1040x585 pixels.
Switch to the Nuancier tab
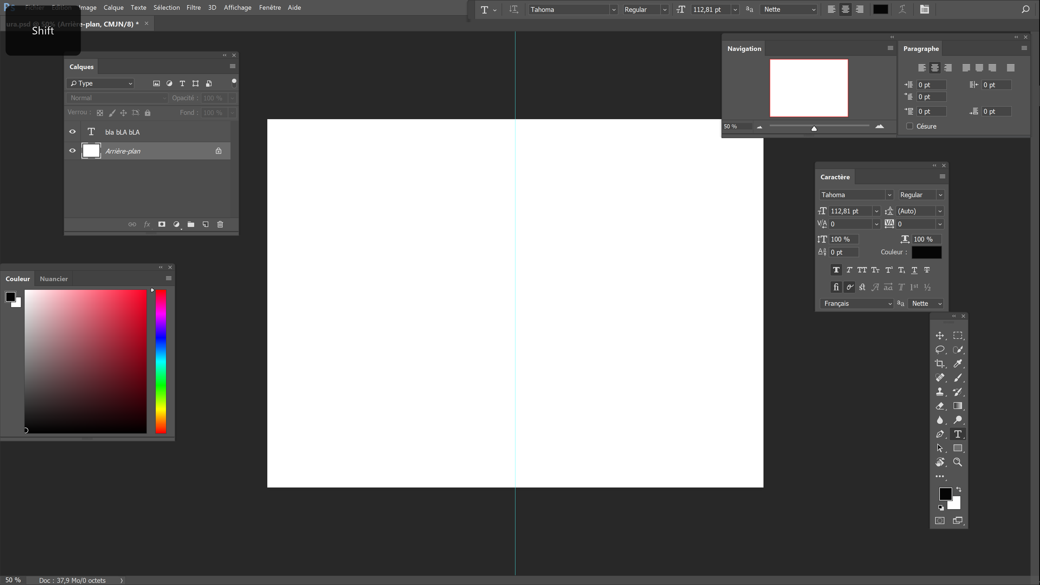54,279
